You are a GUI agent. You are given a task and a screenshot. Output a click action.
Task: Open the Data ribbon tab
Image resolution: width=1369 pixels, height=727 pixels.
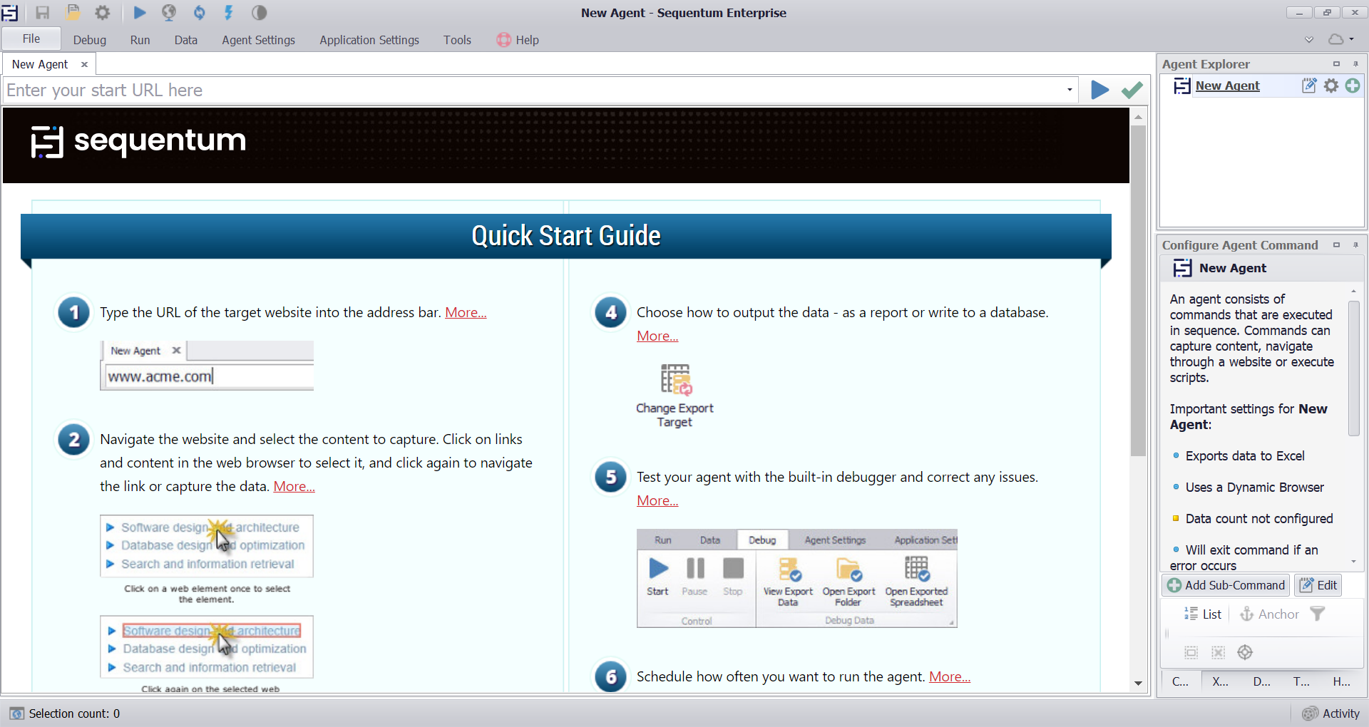pyautogui.click(x=186, y=40)
